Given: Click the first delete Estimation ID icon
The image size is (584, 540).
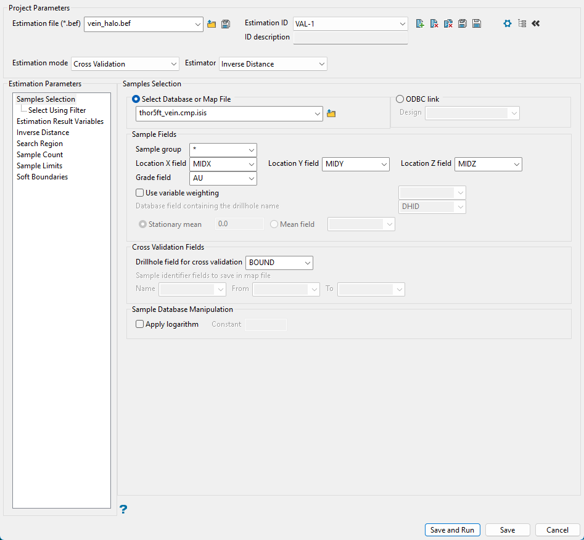Looking at the screenshot, I should click(x=434, y=23).
